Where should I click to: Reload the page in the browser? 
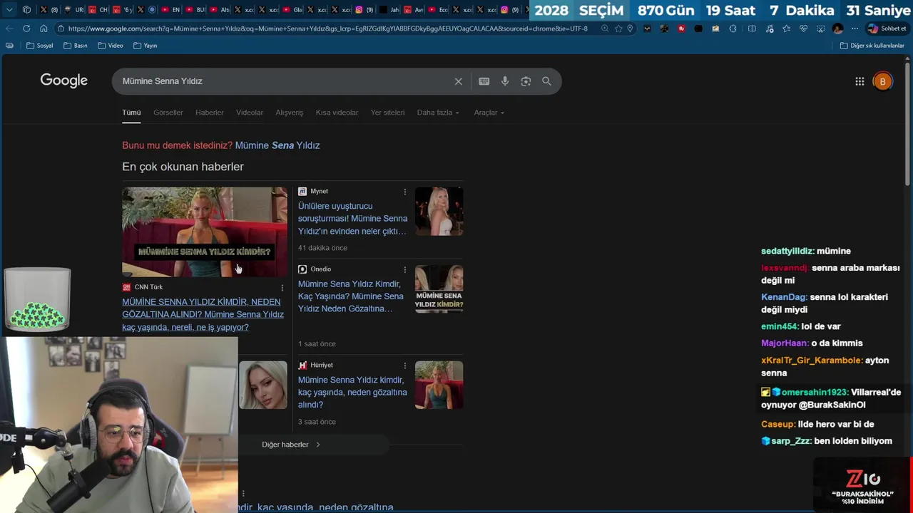[x=26, y=28]
